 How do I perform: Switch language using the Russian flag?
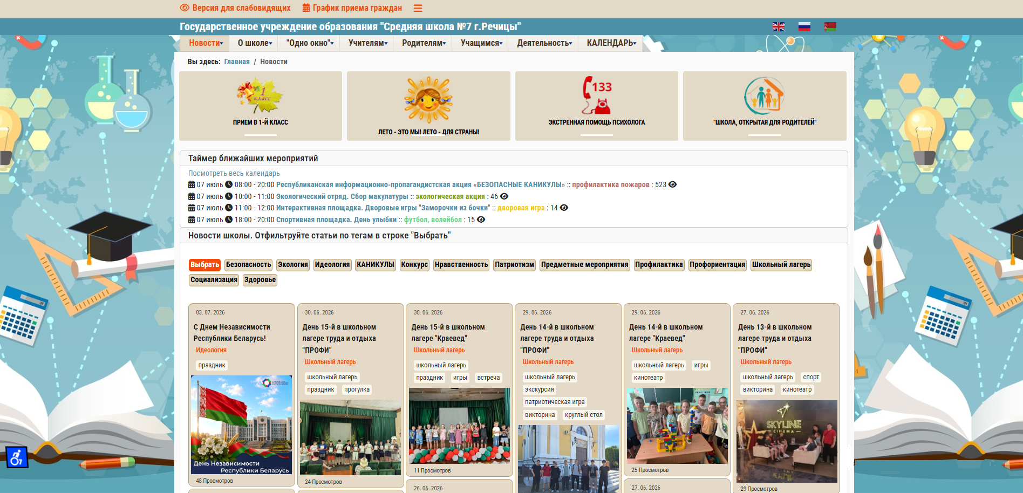[x=804, y=27]
